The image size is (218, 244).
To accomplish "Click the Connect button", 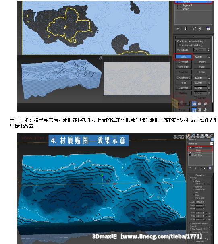I will pos(183,62).
